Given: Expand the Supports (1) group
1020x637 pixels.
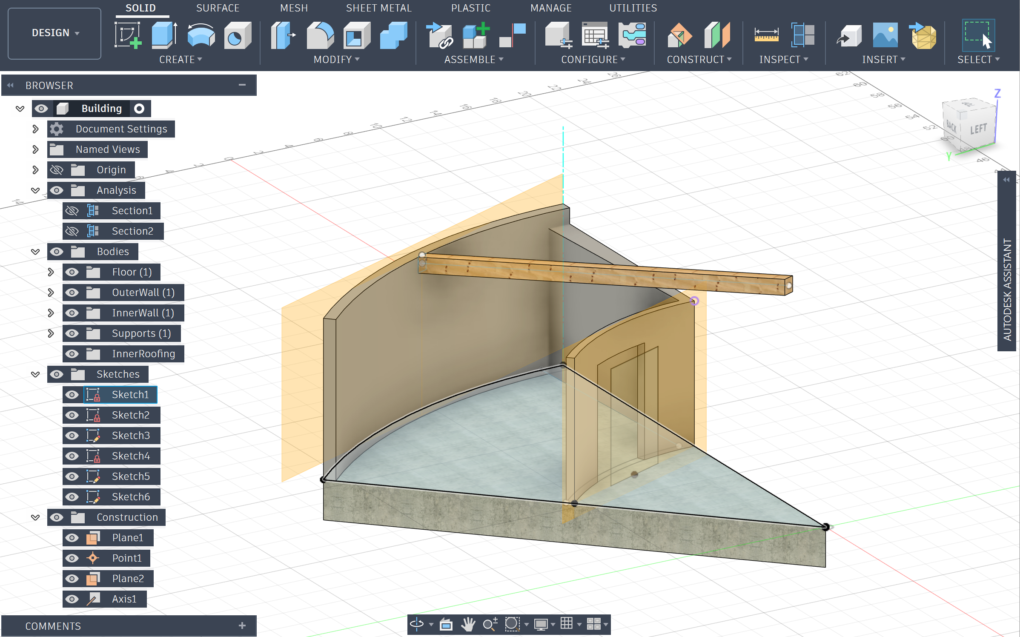Looking at the screenshot, I should click(51, 333).
